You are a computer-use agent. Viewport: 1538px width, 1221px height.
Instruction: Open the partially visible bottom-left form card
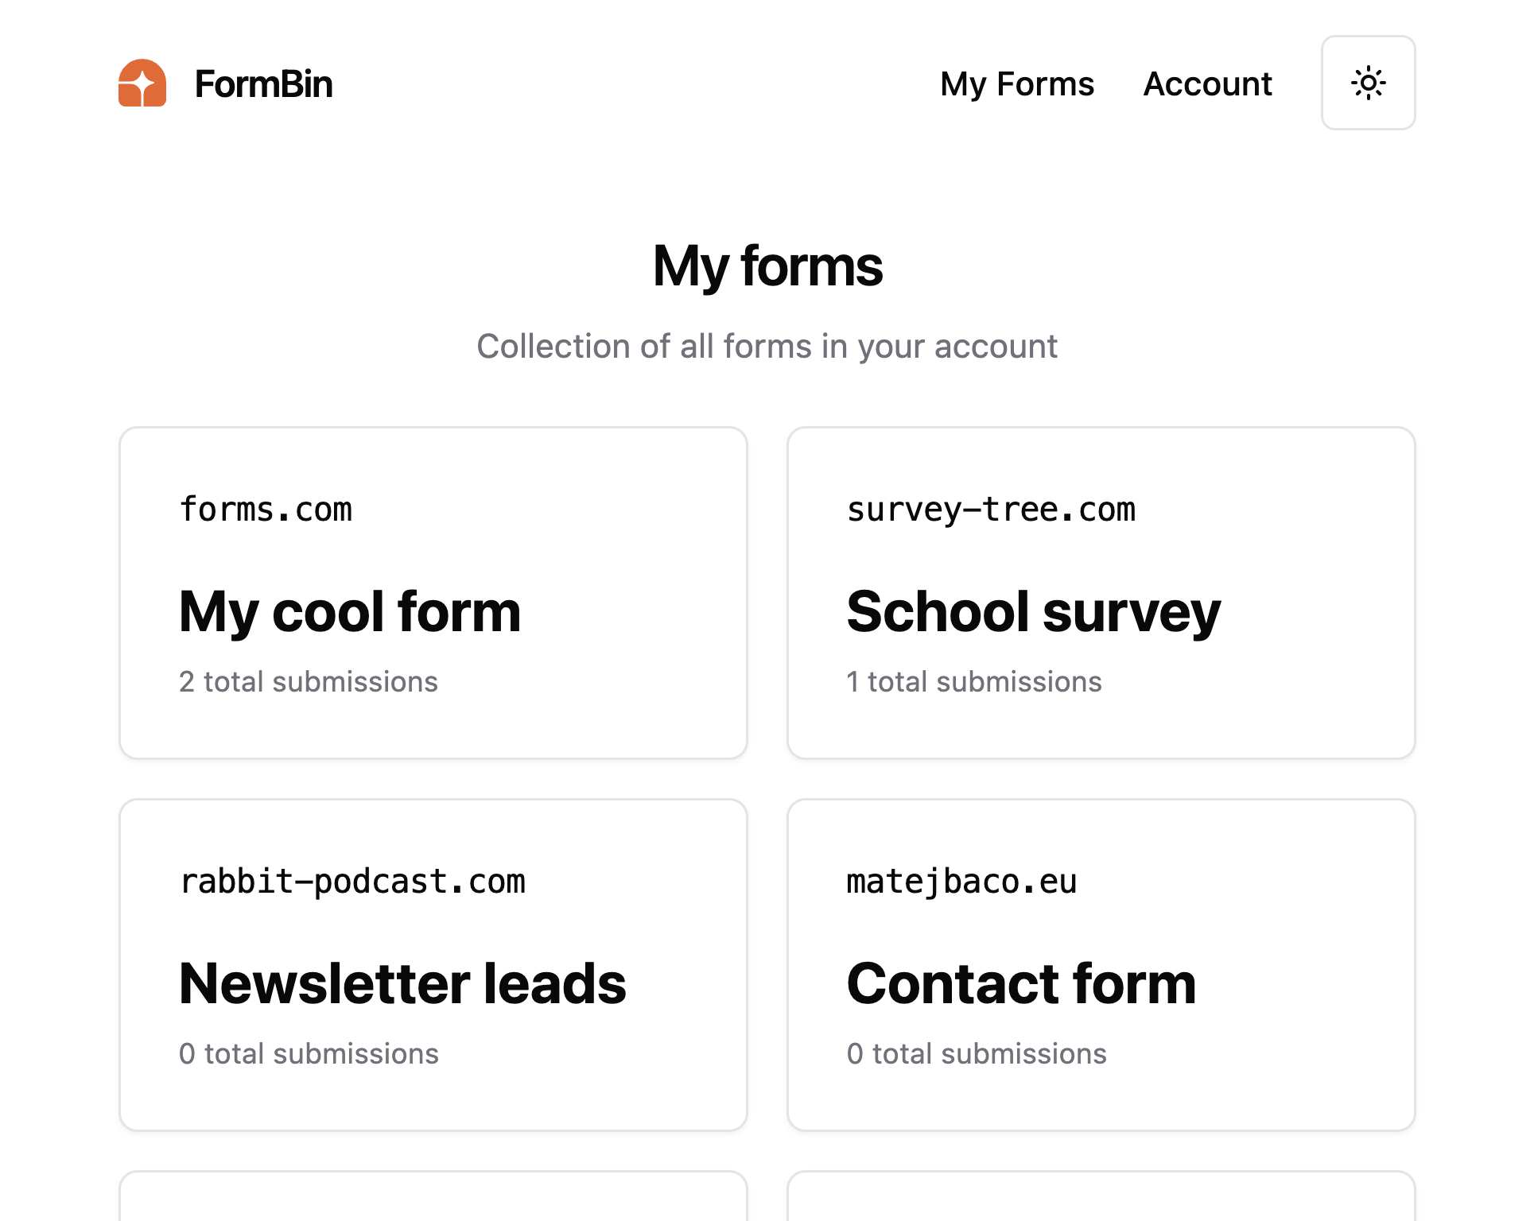coord(433,1196)
